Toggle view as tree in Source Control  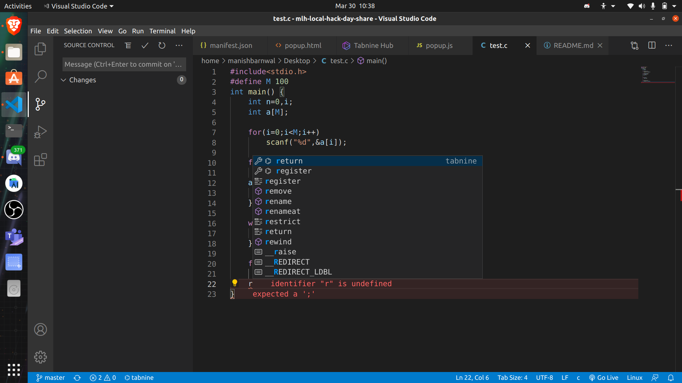click(128, 45)
